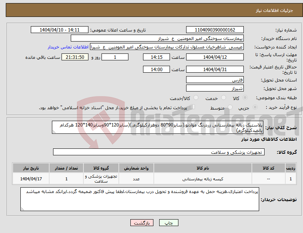Select the جزیی purchase type radio
303x233 pixels.
[255, 107]
